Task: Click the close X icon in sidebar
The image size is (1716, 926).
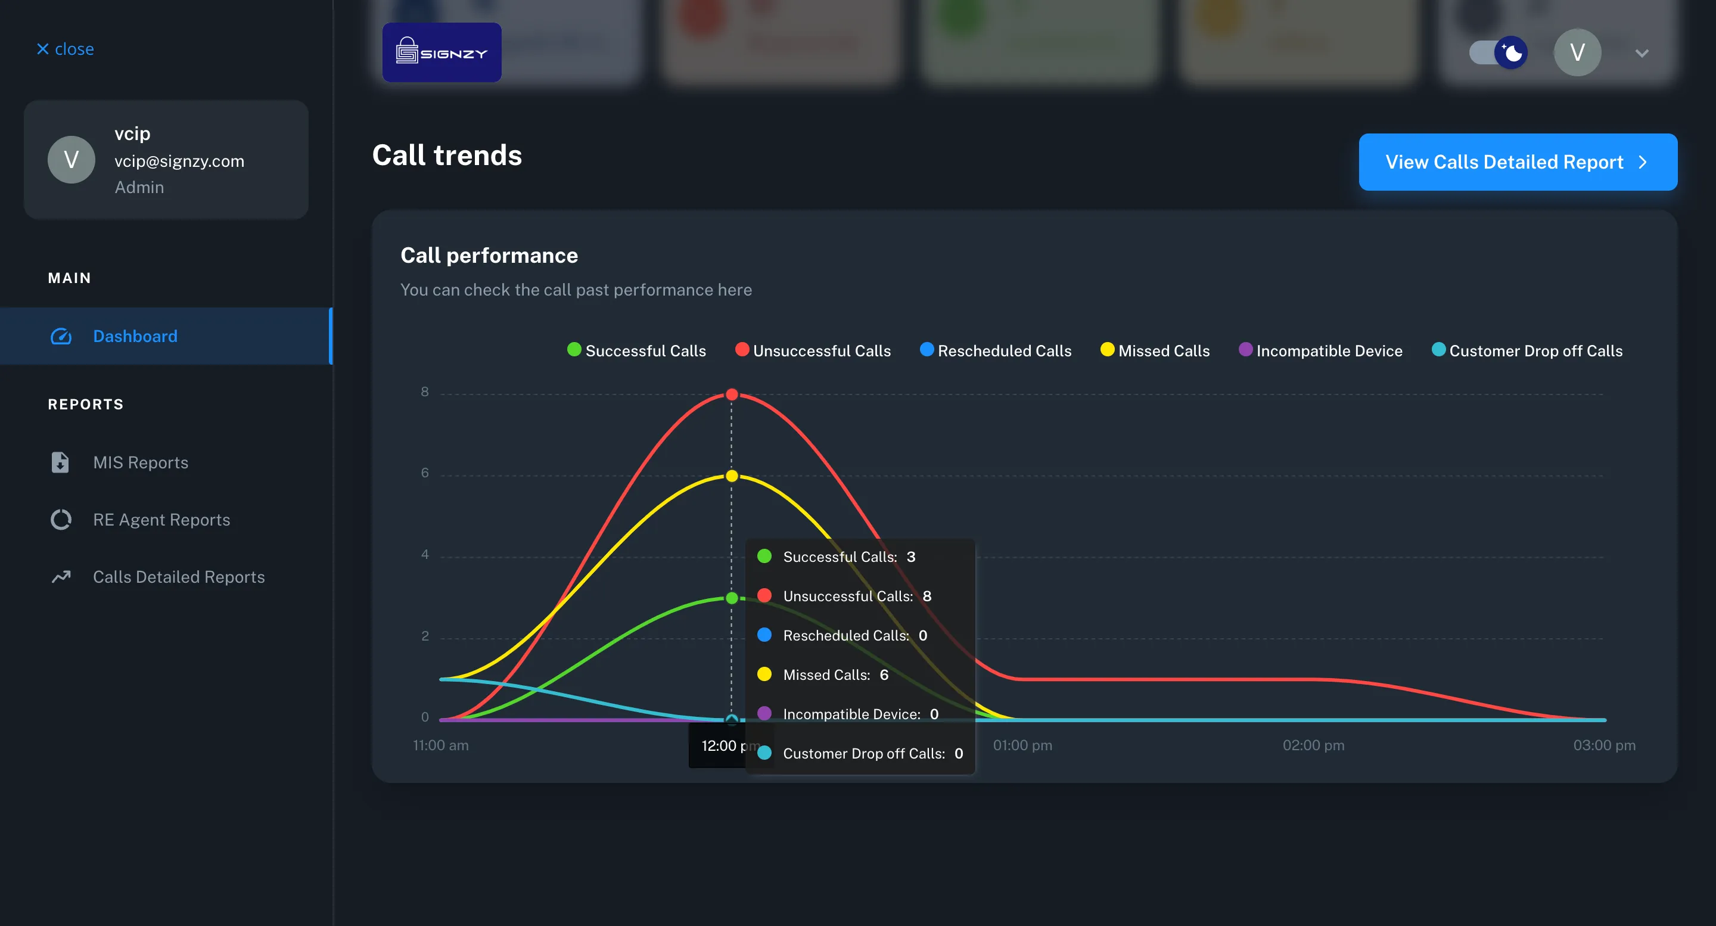Action: [43, 49]
